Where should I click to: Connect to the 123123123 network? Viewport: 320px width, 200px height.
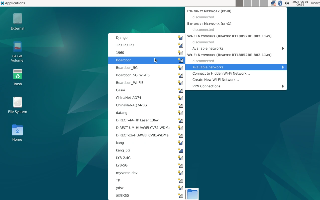pyautogui.click(x=147, y=45)
